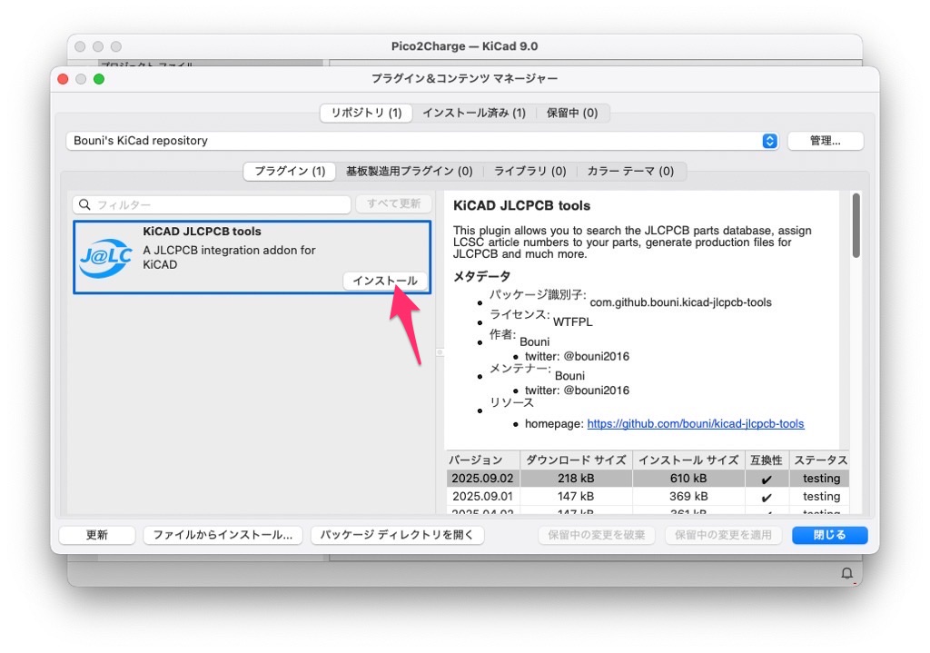Select version 2025.09.01 row
The image size is (930, 653).
(482, 497)
